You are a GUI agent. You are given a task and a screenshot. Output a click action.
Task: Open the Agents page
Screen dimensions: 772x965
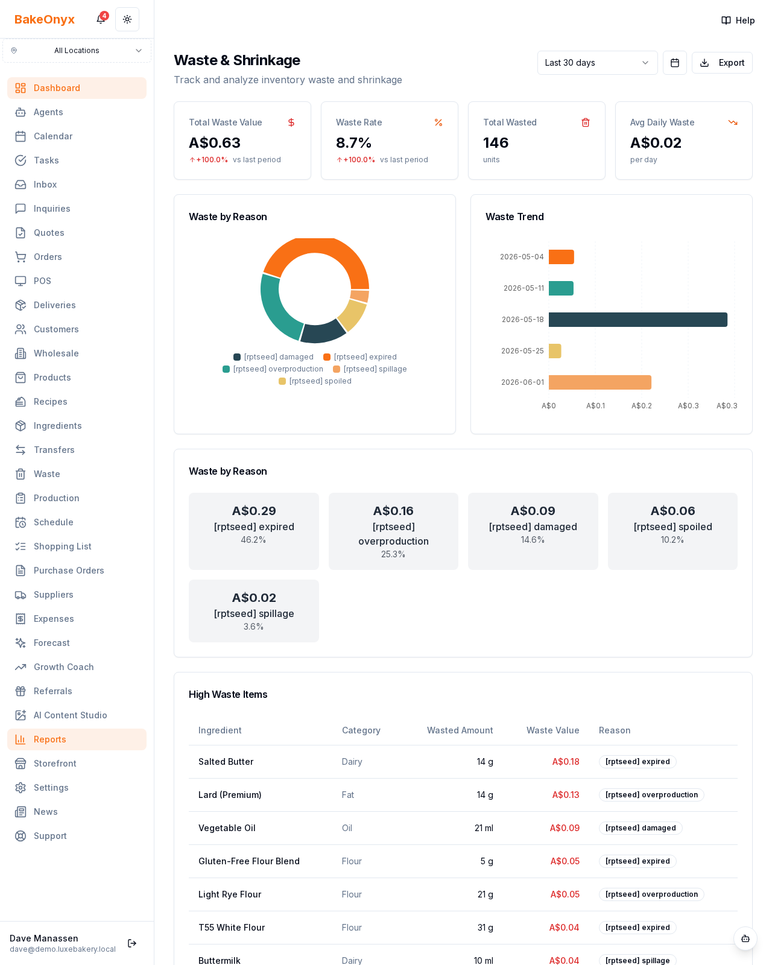click(77, 112)
